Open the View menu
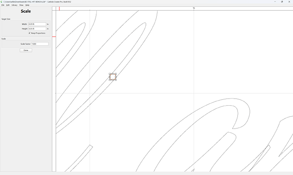The height and width of the screenshot is (175, 293). 21,5
